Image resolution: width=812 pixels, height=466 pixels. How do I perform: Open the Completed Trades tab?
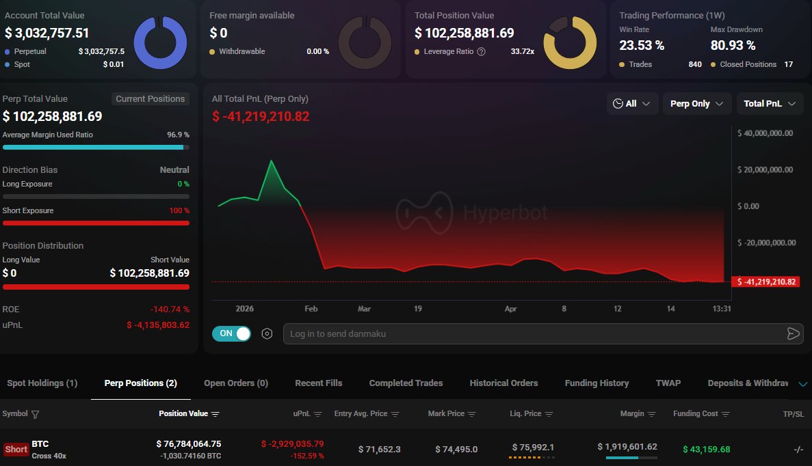point(405,383)
